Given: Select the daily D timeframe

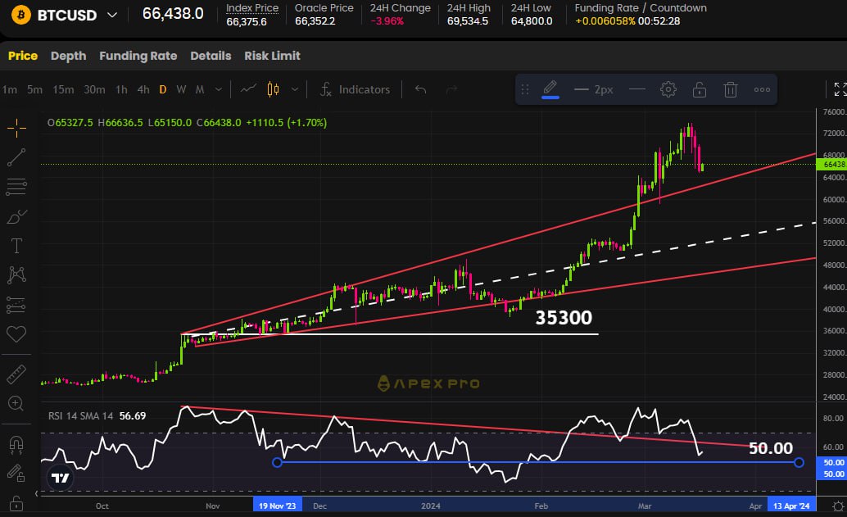Looking at the screenshot, I should (162, 89).
